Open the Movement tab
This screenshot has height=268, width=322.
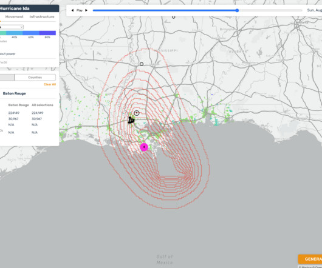[x=14, y=17]
